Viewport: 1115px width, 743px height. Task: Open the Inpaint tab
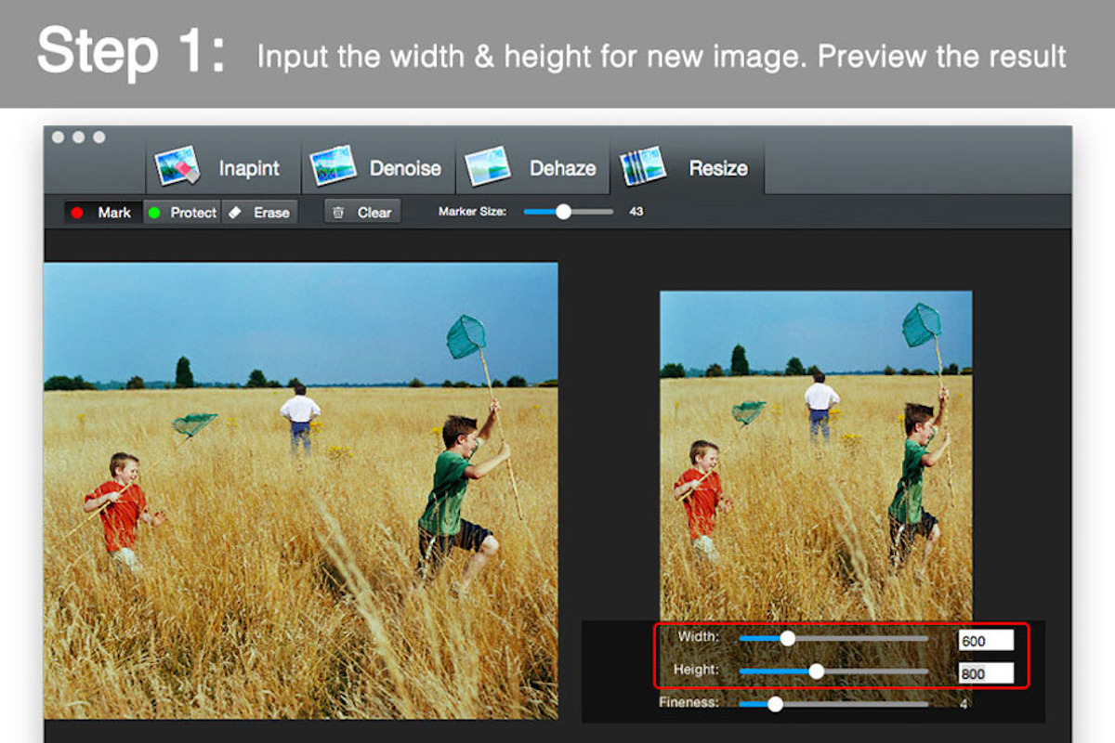[223, 168]
